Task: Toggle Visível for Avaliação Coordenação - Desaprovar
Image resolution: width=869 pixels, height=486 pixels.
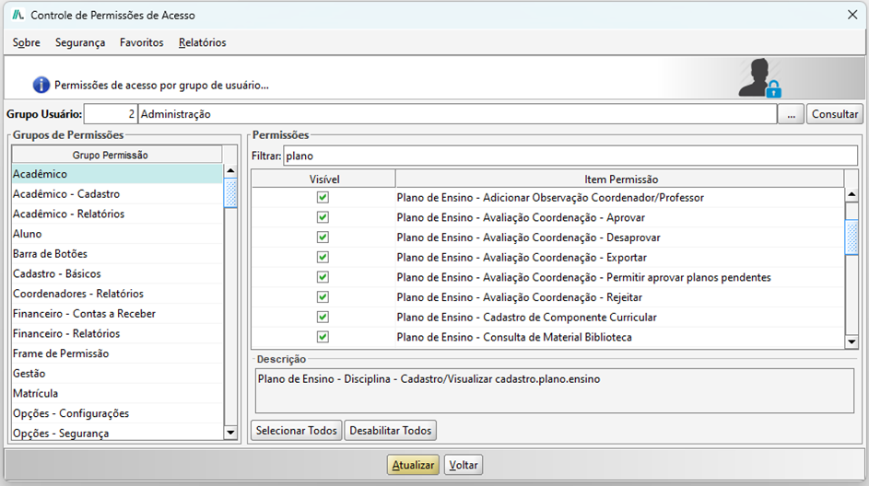Action: coord(323,237)
